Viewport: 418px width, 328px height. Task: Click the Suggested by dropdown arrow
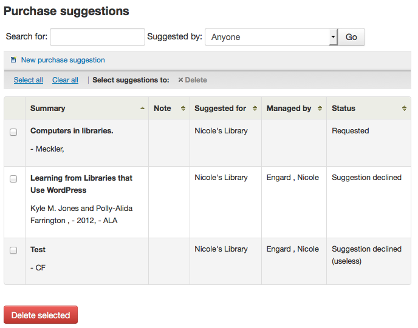(333, 37)
